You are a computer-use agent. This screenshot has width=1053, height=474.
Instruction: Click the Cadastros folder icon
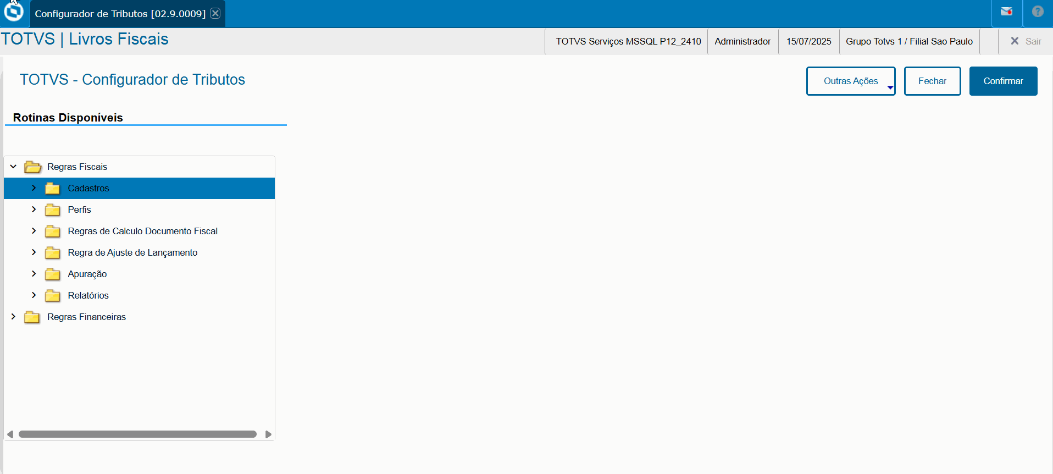point(53,188)
